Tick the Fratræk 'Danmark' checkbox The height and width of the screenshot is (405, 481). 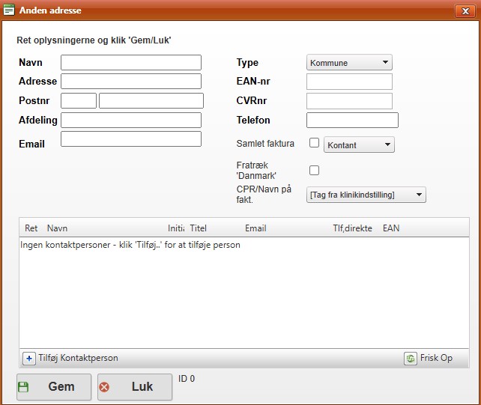coord(315,170)
